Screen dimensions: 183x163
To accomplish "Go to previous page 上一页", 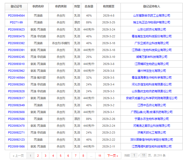I will pyautogui.click(x=18, y=156).
